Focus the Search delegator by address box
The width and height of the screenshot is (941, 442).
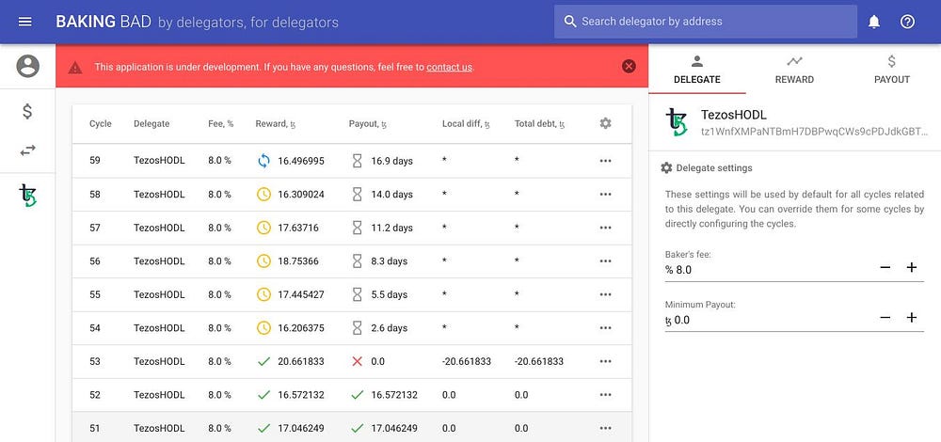[705, 22]
